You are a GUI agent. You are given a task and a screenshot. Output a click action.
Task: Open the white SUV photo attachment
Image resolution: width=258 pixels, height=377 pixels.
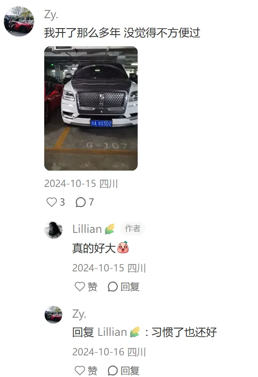[x=91, y=109]
